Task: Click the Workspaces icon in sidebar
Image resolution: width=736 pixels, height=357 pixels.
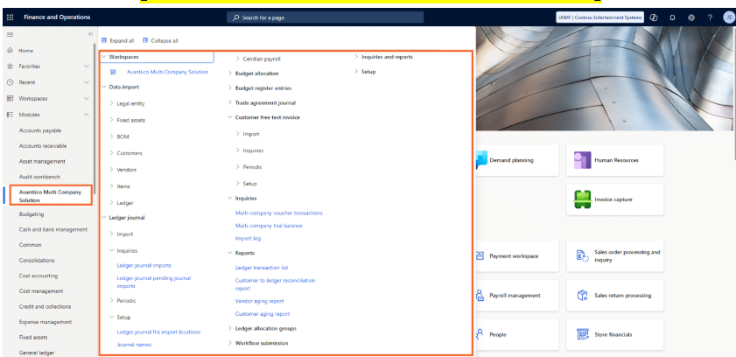Action: [10, 99]
